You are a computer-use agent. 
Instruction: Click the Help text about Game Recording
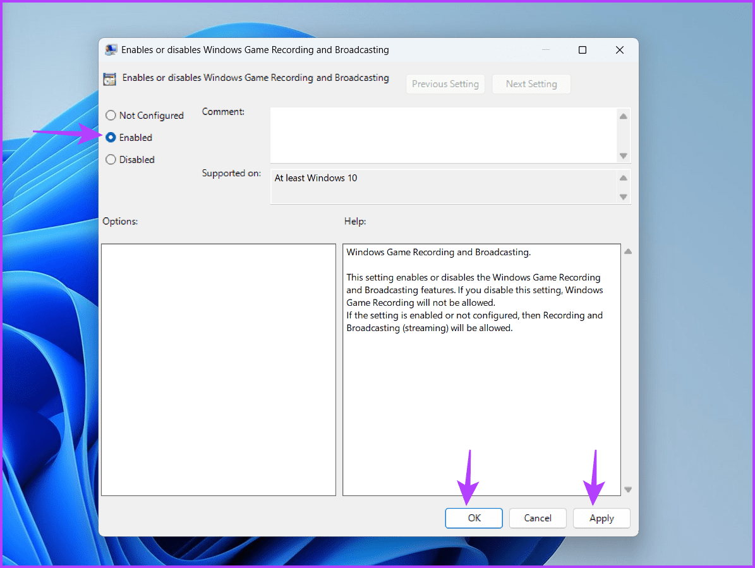pos(474,290)
